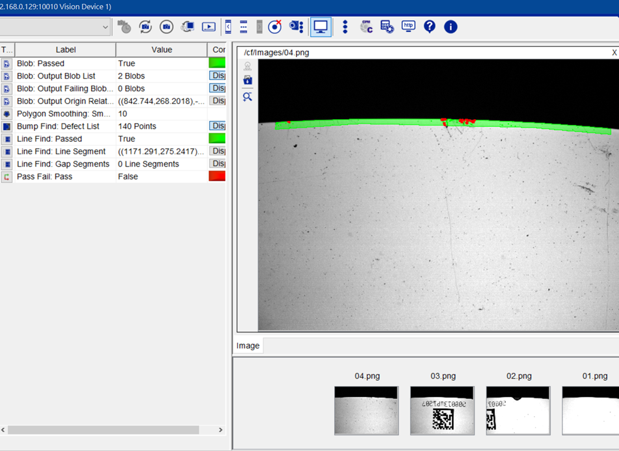Click the play video icon in toolbar
The image size is (619, 451).
209,27
